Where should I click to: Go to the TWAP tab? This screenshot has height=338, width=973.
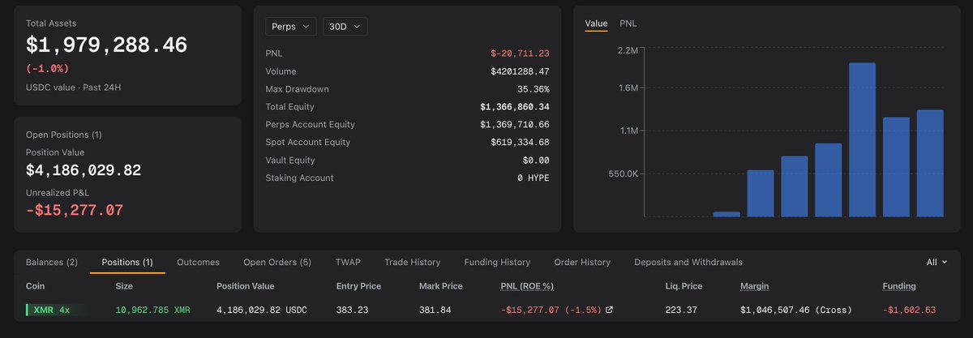pyautogui.click(x=348, y=263)
